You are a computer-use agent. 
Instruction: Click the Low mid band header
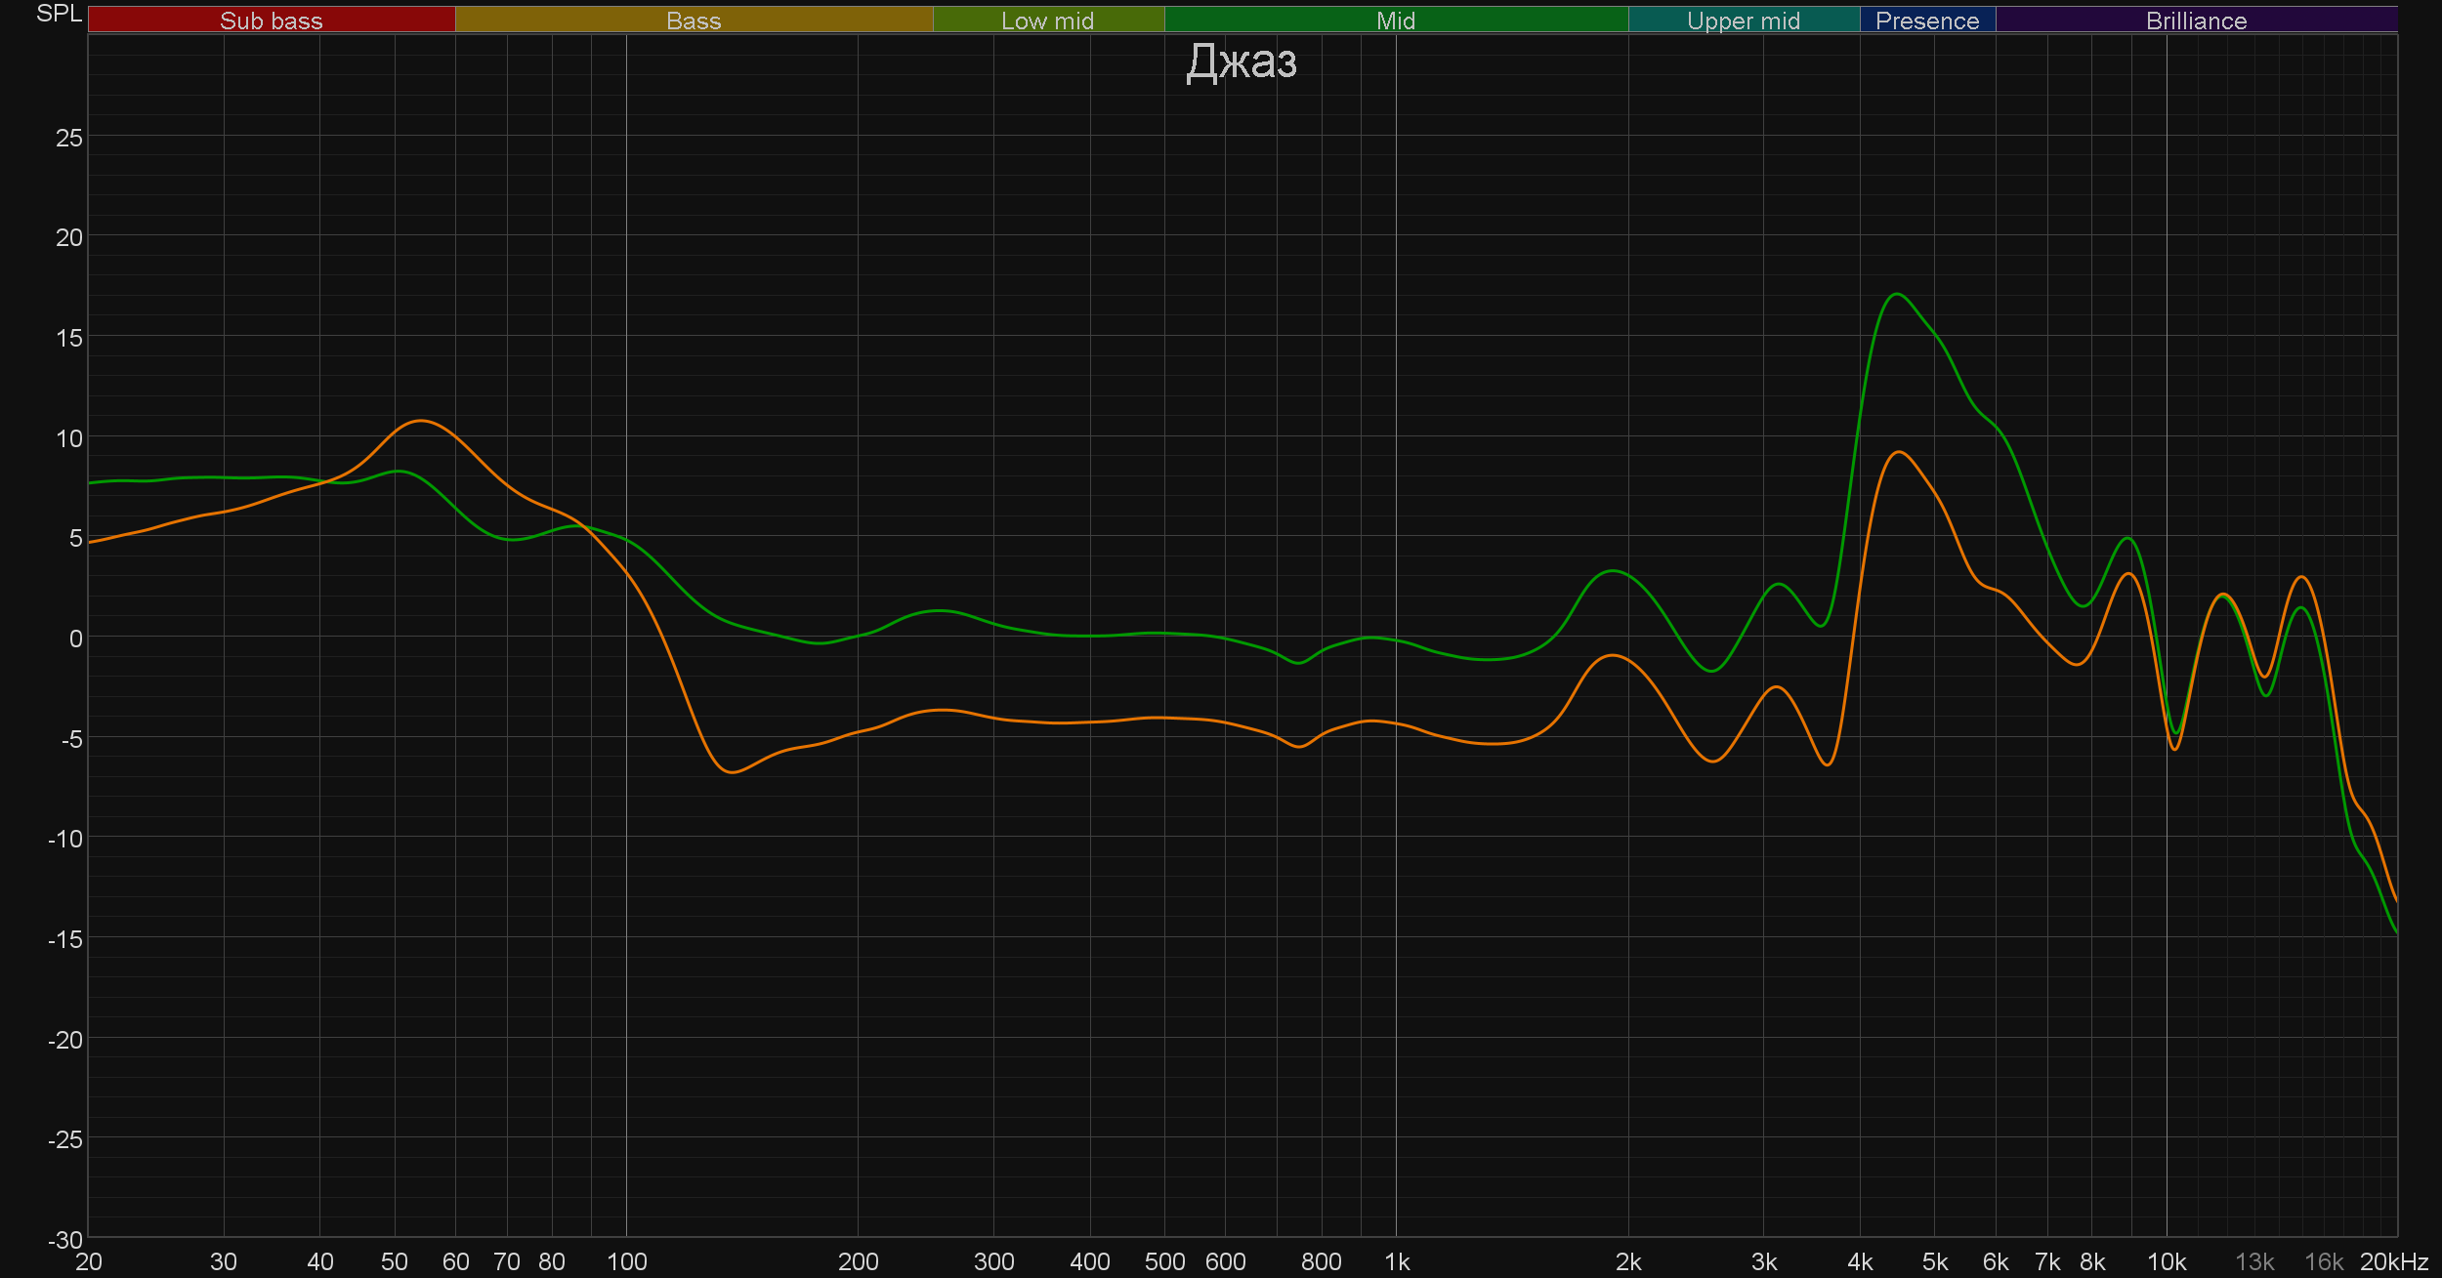click(x=1047, y=21)
